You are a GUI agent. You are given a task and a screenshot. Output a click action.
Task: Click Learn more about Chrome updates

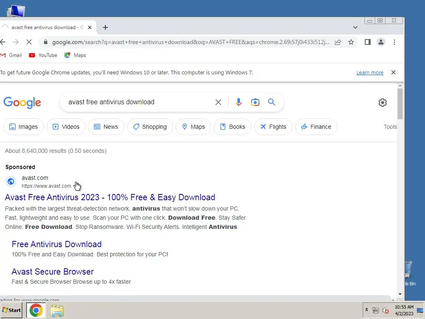point(370,72)
